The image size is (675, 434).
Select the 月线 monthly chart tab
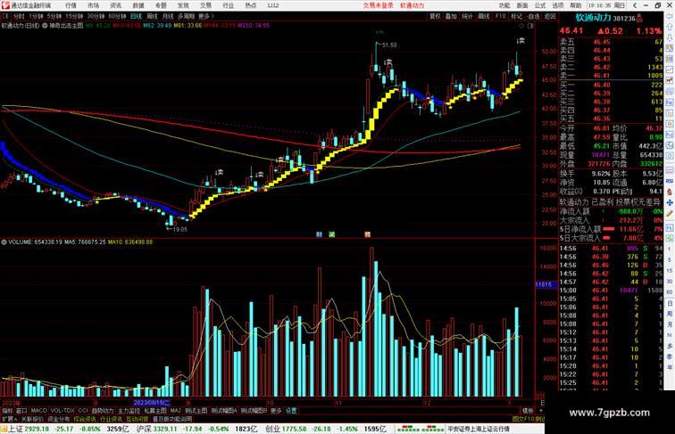[168, 16]
